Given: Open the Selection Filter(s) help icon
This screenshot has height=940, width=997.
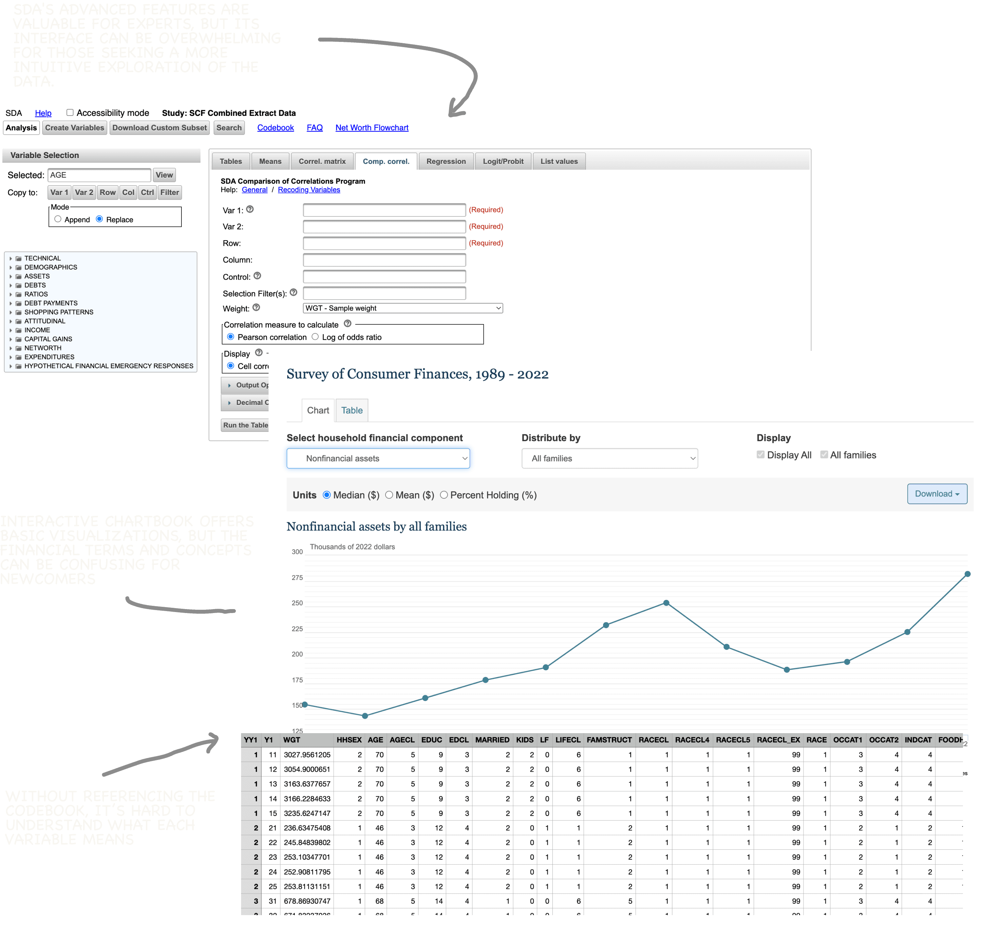Looking at the screenshot, I should 293,292.
